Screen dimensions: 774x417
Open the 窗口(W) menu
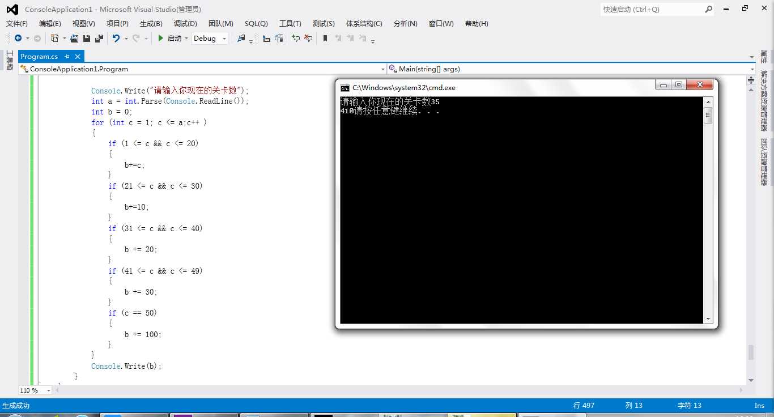tap(441, 24)
